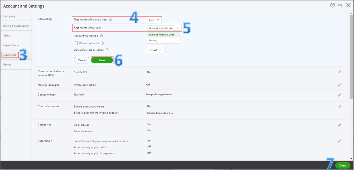
Task: Tick the Close the books checkbox
Action: 76,43
